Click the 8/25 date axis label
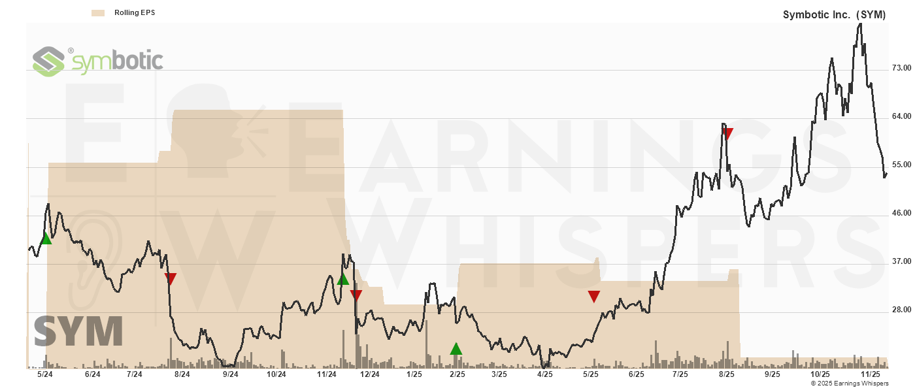915x392 pixels. click(726, 374)
